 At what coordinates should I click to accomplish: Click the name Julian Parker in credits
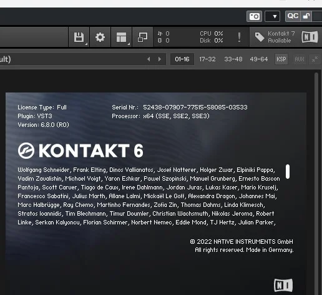pyautogui.click(x=256, y=222)
